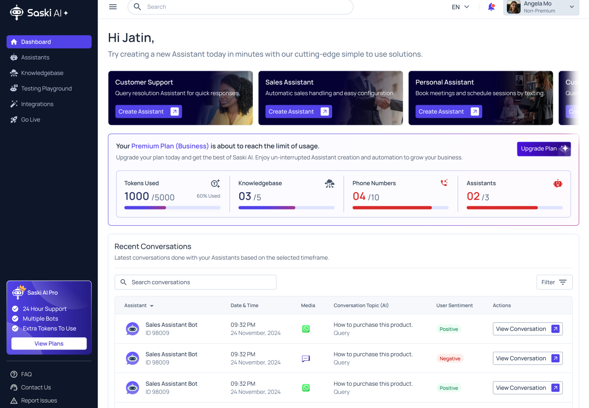Click the Go Live rocket icon
The image size is (589, 408).
(x=14, y=120)
